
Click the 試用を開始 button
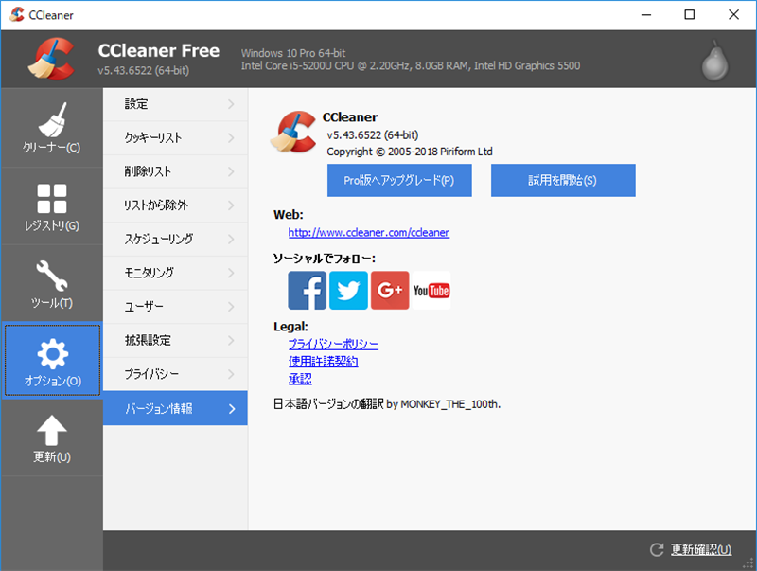click(x=563, y=180)
